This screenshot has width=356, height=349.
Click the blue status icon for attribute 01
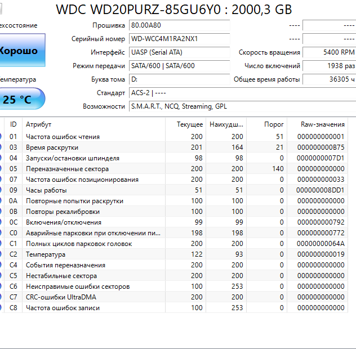(x=1, y=137)
